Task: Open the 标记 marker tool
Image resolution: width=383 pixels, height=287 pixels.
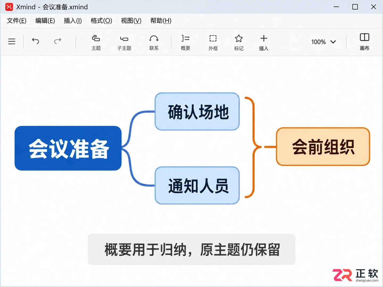Action: coord(239,42)
